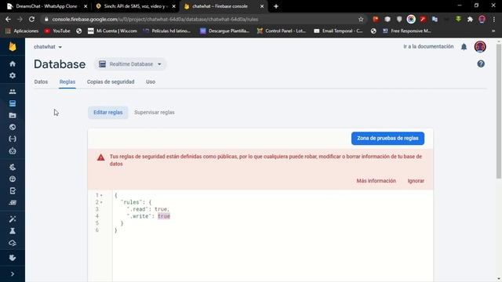Open Control Panel bookmark

click(281, 31)
